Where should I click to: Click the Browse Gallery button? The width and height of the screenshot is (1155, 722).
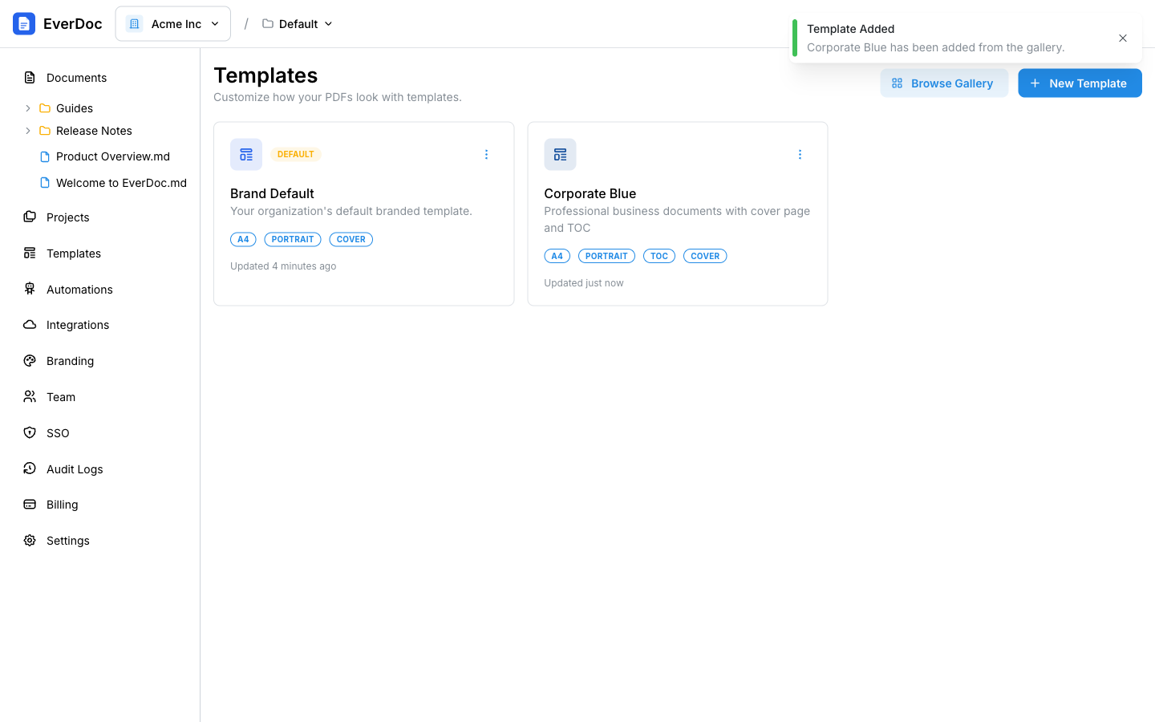944,83
